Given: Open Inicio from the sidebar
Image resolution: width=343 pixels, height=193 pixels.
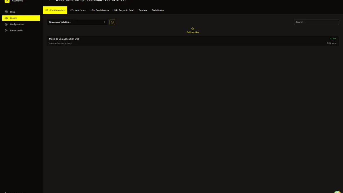Looking at the screenshot, I should point(21,12).
